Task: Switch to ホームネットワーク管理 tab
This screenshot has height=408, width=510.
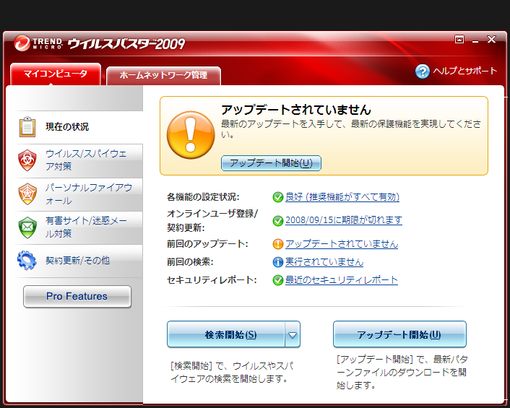Action: [163, 76]
